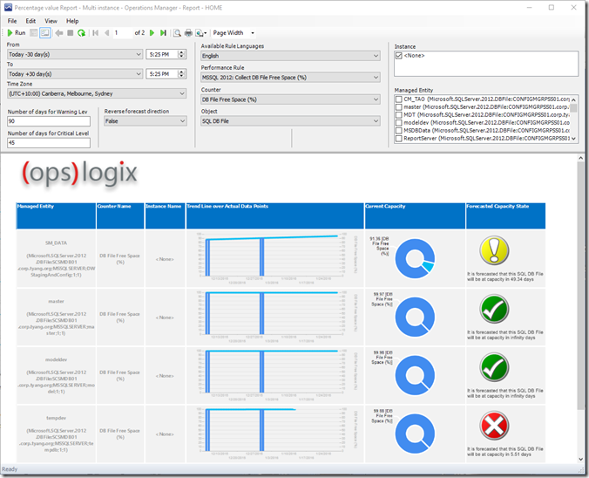Screen dimensions: 589x478
Task: Click the Managed Entity list scroll up arrow
Action: 573,99
